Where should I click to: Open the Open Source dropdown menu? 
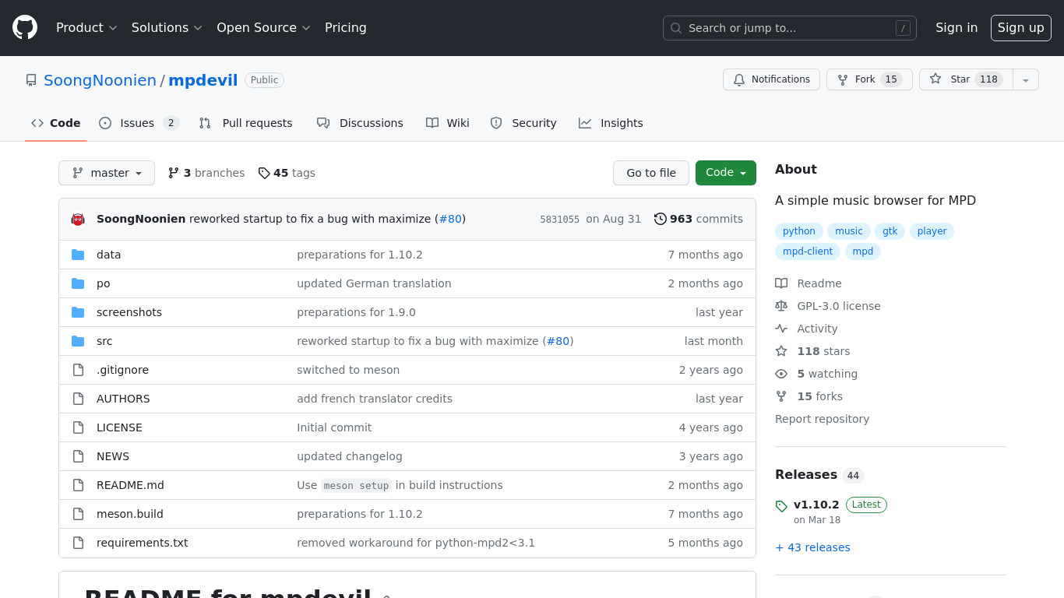coord(263,27)
